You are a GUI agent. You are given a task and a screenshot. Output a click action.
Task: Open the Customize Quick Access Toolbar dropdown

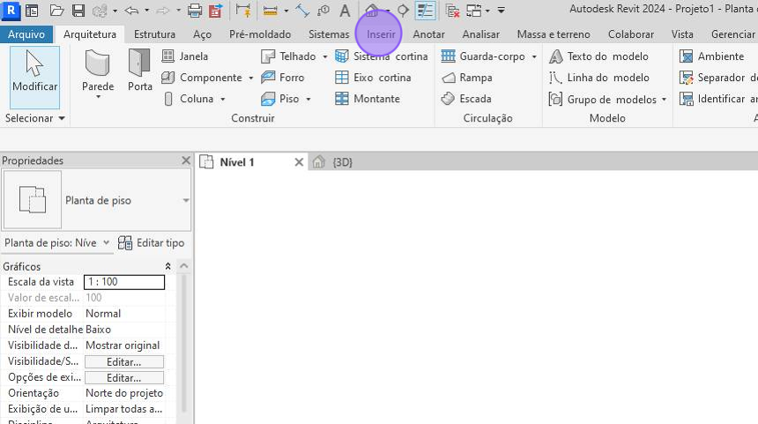click(x=502, y=11)
